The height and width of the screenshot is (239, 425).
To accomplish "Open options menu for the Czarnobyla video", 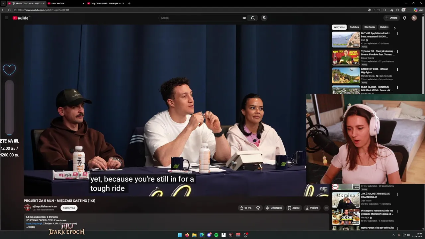I will 397,194.
